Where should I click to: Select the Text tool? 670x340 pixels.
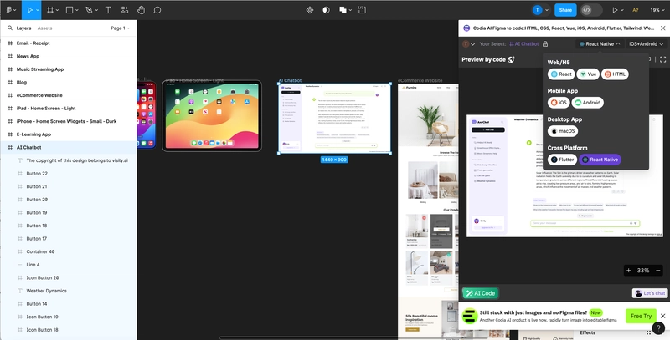[108, 10]
